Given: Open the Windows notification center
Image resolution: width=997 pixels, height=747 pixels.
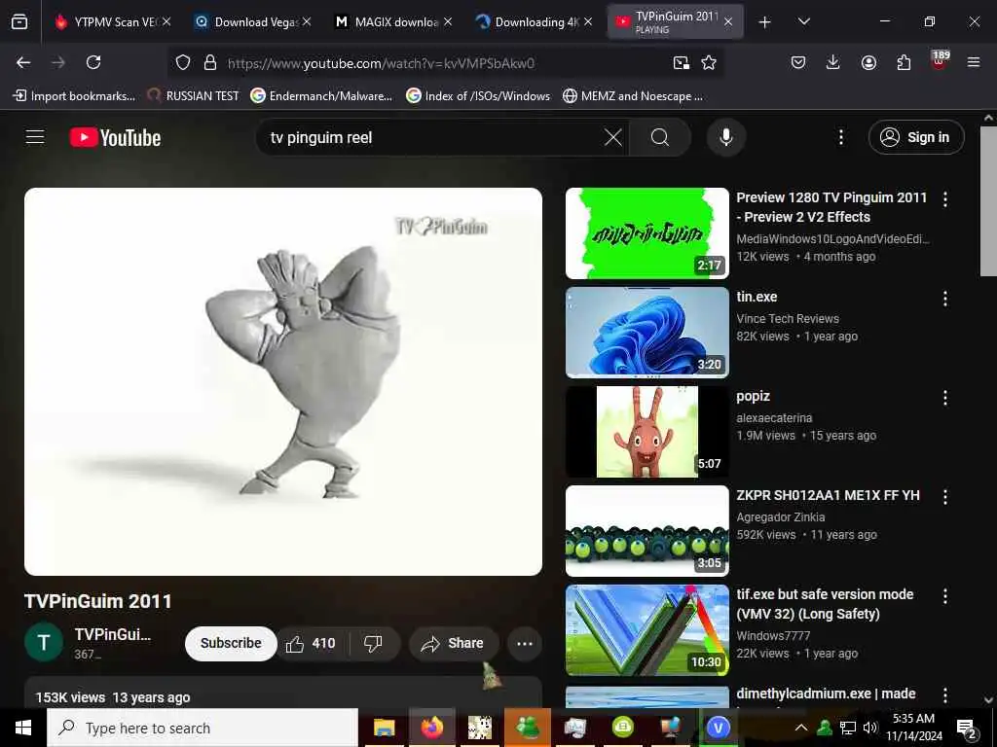Looking at the screenshot, I should (x=967, y=729).
